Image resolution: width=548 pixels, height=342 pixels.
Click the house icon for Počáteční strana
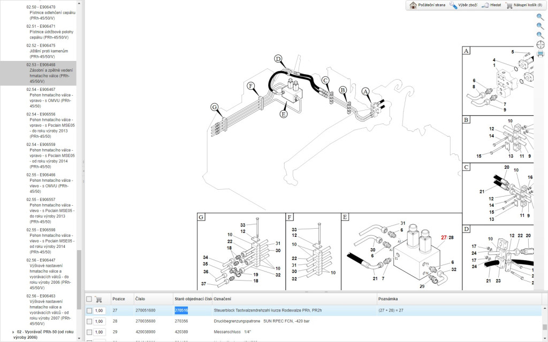(414, 5)
